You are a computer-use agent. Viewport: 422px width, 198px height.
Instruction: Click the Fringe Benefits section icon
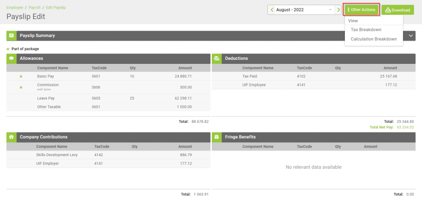(217, 137)
